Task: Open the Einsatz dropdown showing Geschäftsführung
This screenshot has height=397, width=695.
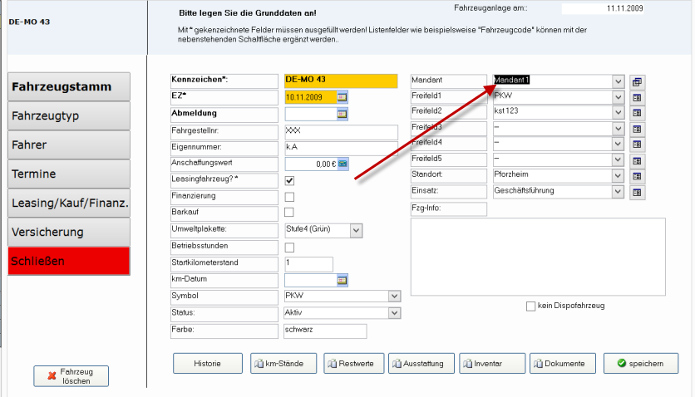Action: 618,192
